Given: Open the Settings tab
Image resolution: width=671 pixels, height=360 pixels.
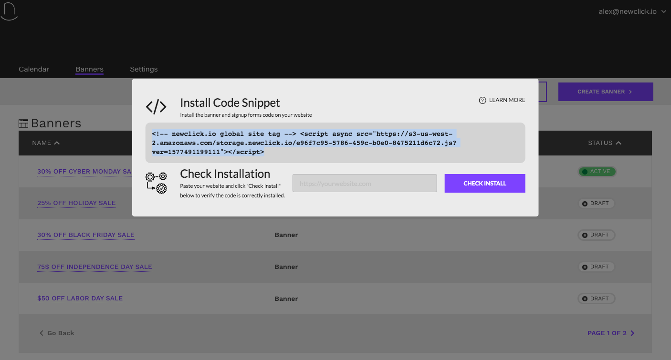Looking at the screenshot, I should click(x=144, y=69).
